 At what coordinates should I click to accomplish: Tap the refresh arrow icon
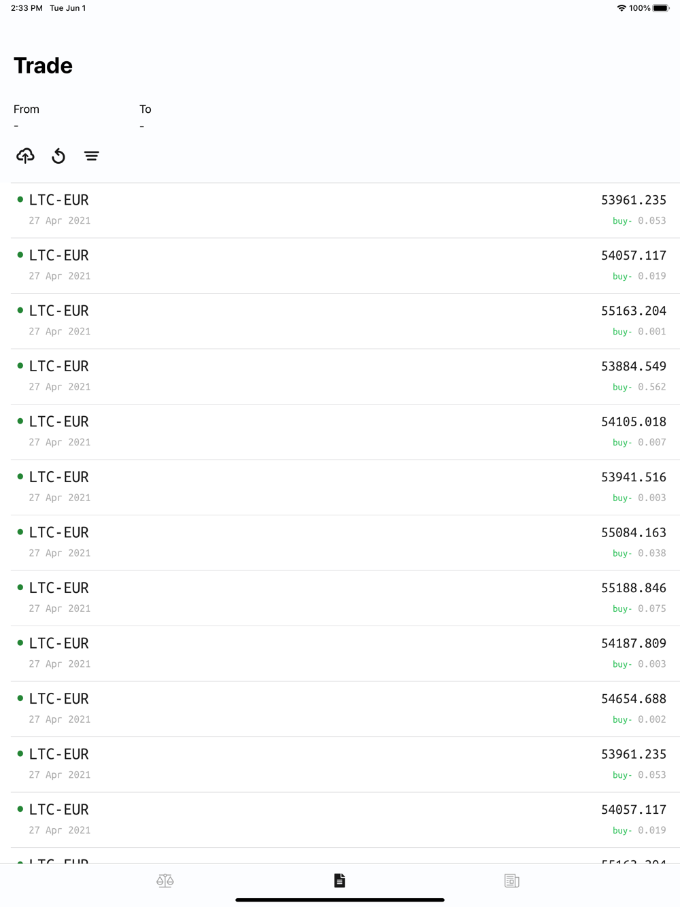click(x=58, y=156)
